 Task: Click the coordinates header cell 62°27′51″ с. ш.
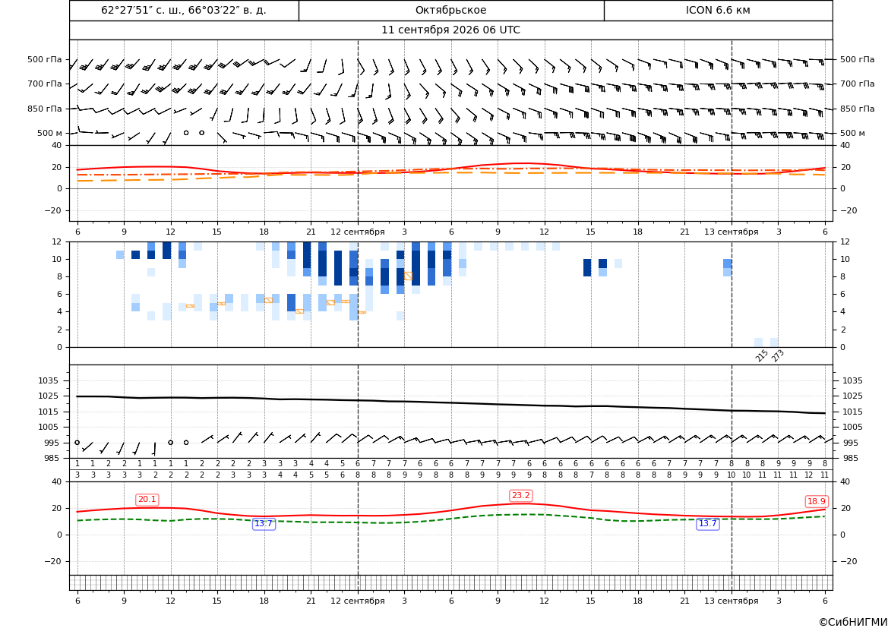coord(184,10)
